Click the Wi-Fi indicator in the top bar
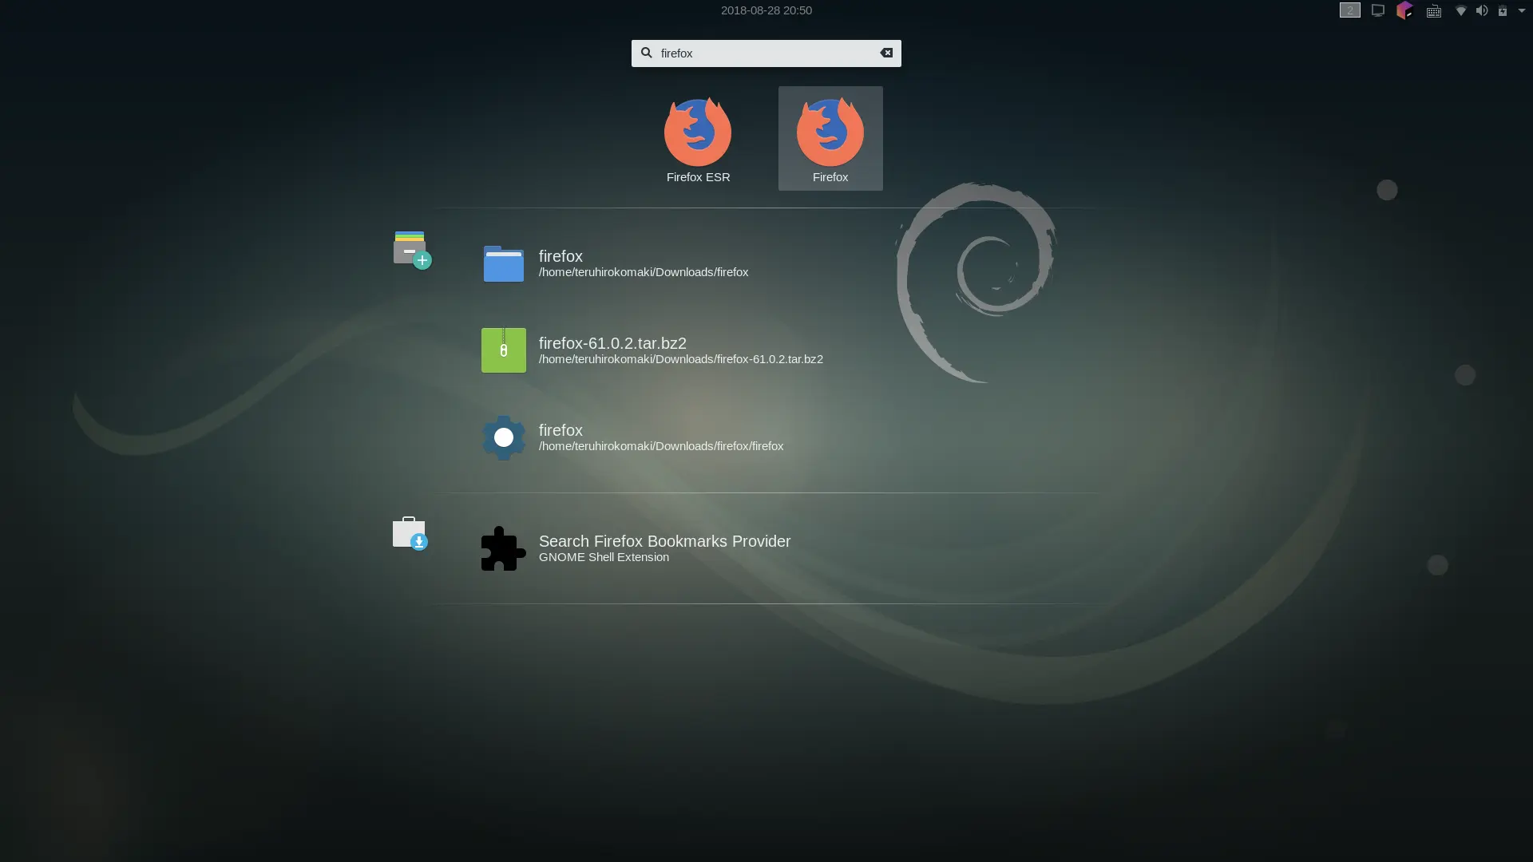 (1461, 10)
